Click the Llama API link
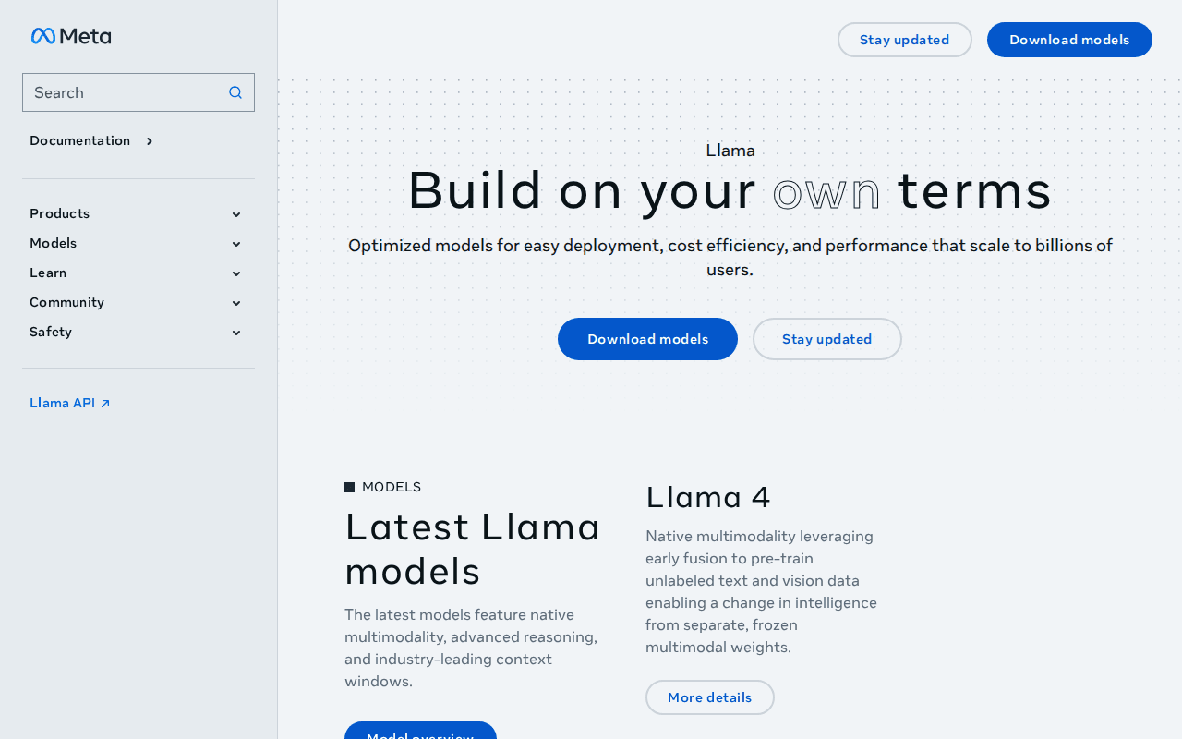 (x=70, y=403)
